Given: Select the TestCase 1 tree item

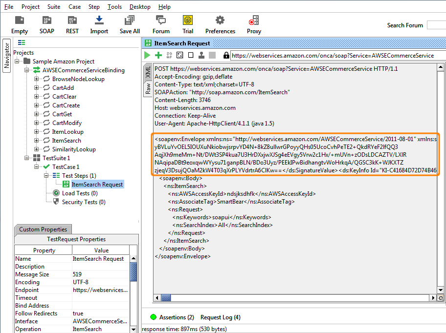Looking at the screenshot, I should [x=66, y=166].
